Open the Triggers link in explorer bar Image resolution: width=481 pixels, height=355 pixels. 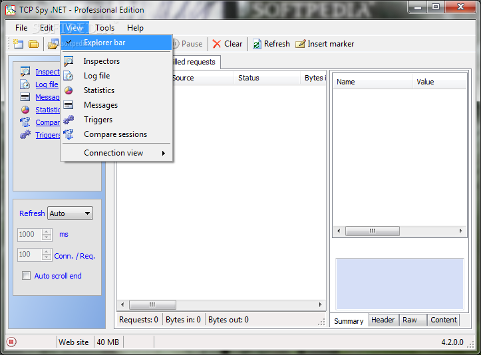click(x=48, y=134)
